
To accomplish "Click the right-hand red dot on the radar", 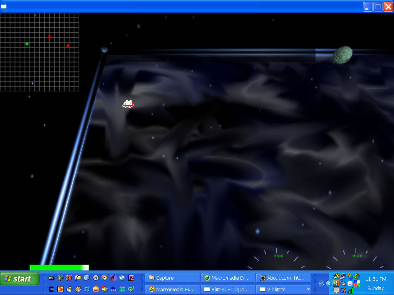I will click(x=68, y=46).
